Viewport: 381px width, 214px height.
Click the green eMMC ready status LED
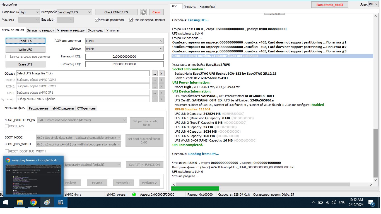(134, 194)
